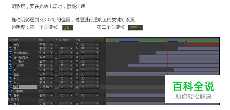Viewport: 230px width, 110px height.
Task: Click the graph icon beside 阴影 透明度 property
Action: pyautogui.click(x=12, y=91)
